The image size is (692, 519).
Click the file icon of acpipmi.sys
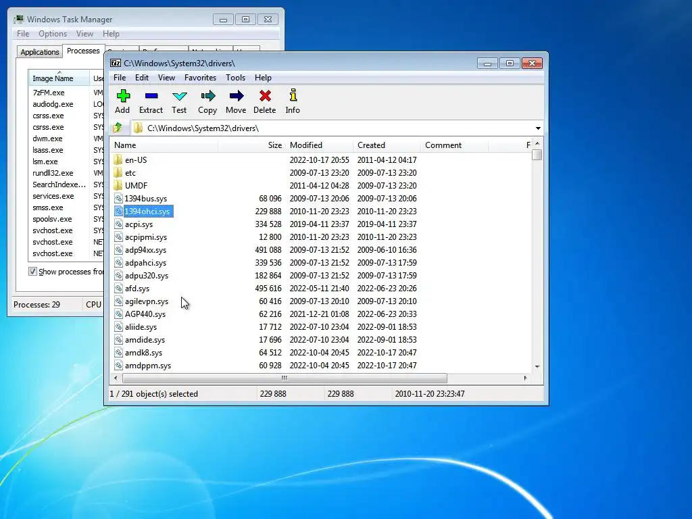click(118, 237)
